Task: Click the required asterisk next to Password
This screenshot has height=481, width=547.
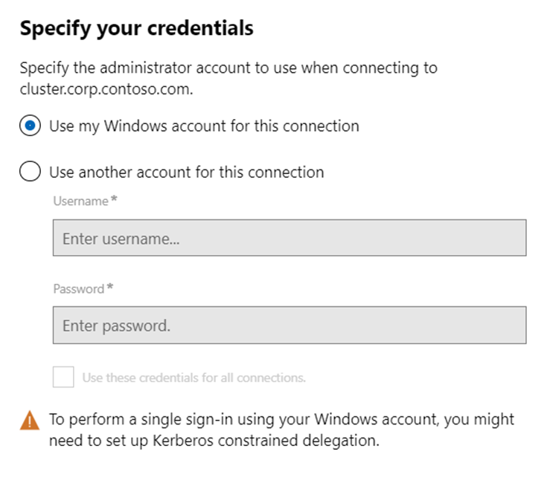Action: tap(110, 288)
